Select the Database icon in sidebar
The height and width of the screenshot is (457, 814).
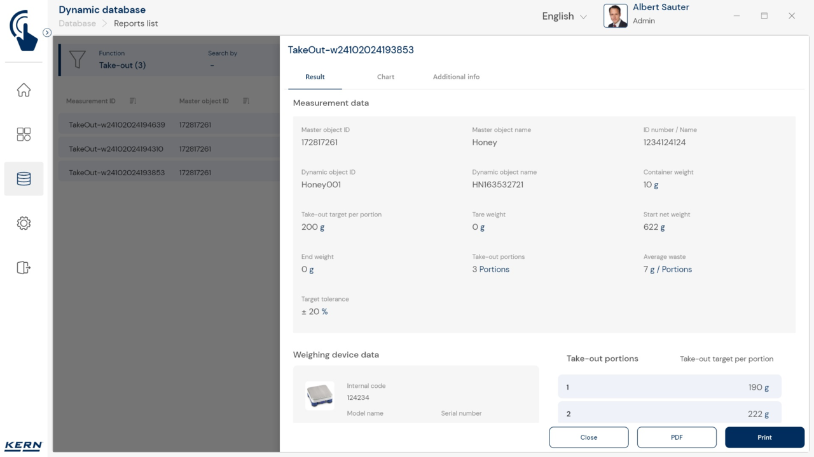coord(24,179)
